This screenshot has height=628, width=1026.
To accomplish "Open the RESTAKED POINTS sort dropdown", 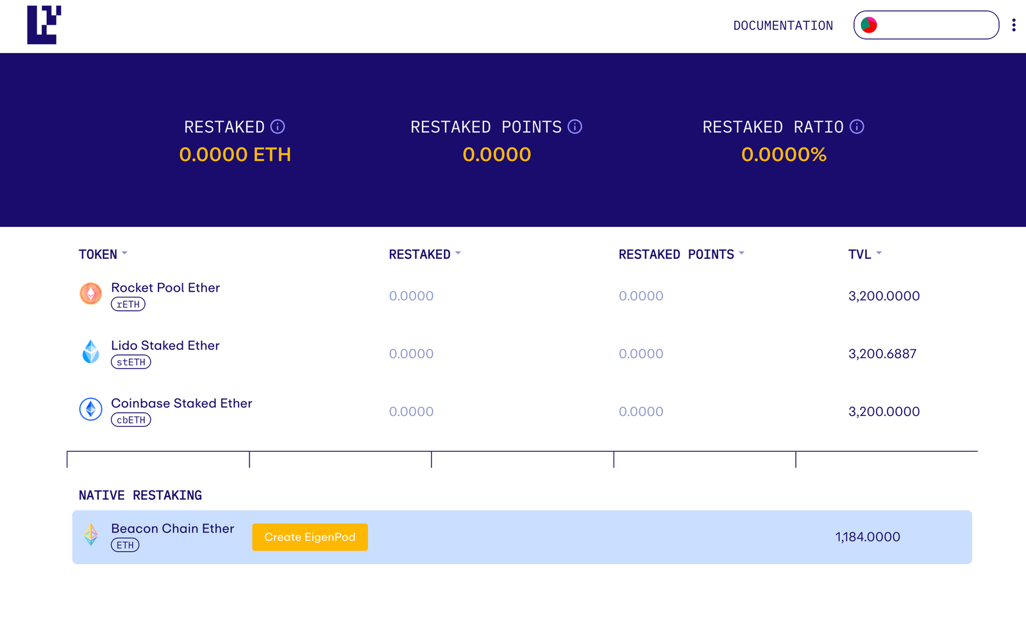I will 742,252.
